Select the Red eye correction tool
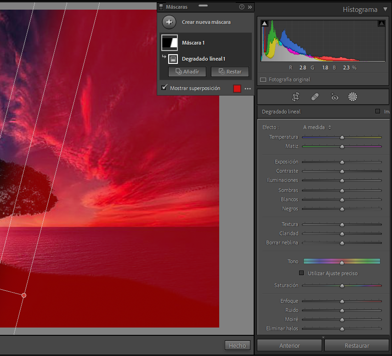392x356 pixels. click(334, 96)
